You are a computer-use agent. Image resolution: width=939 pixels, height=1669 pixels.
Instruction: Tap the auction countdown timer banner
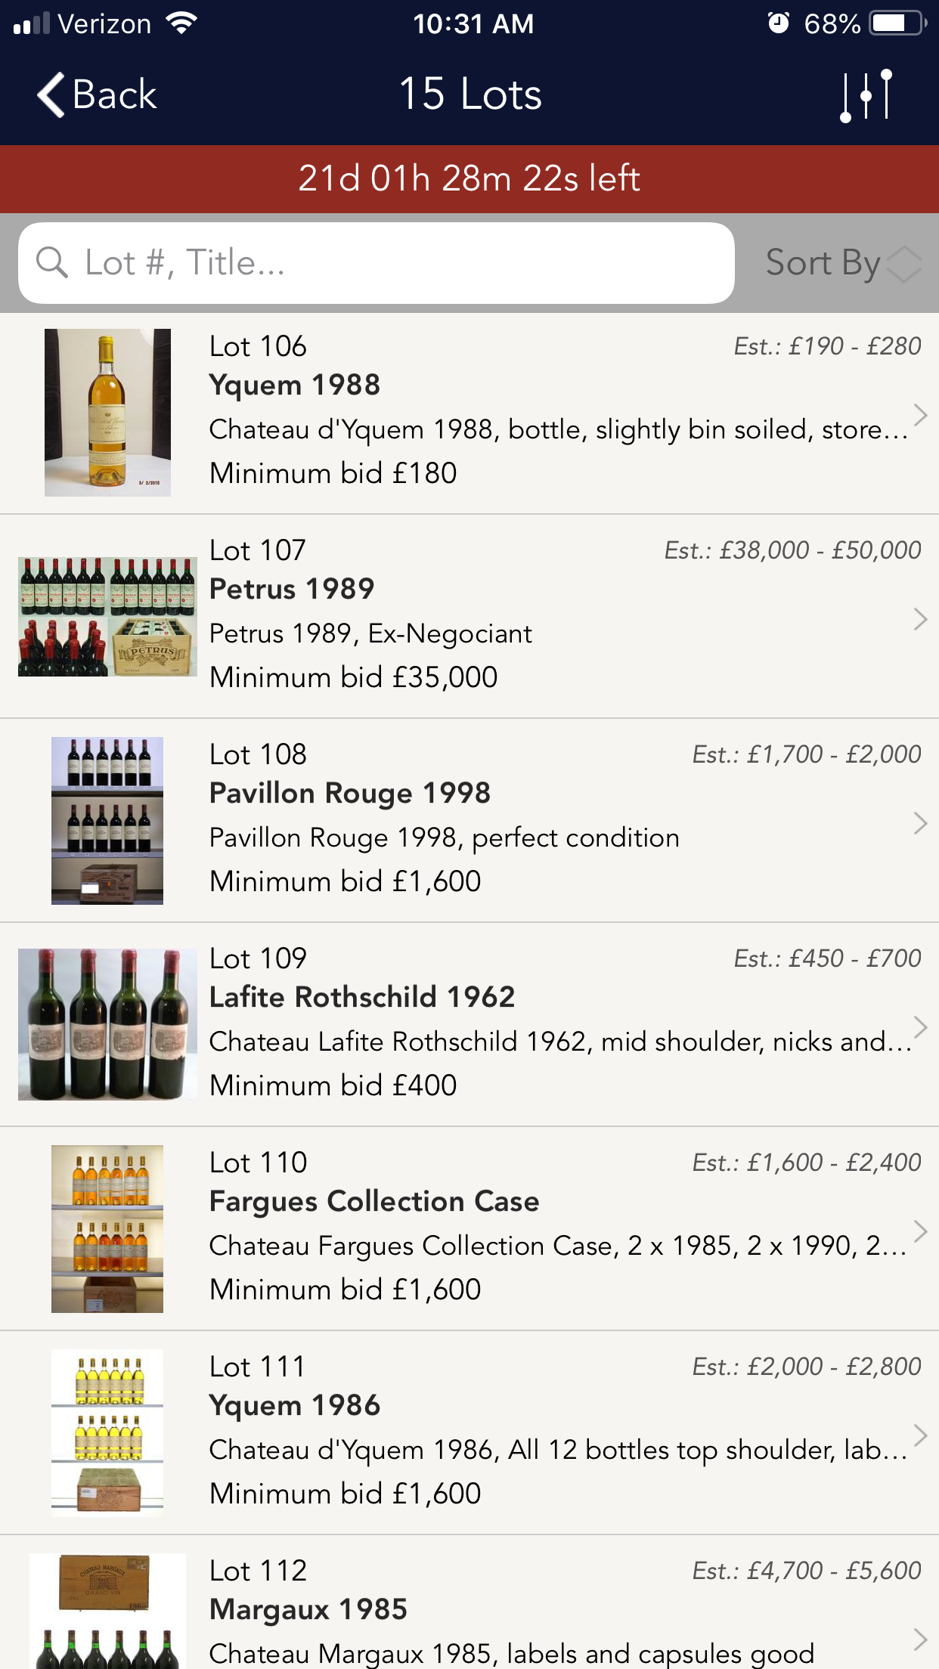[x=469, y=179]
